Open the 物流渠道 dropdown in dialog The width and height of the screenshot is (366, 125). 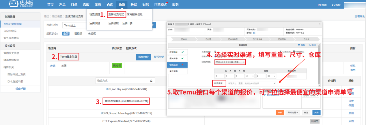[252, 83]
